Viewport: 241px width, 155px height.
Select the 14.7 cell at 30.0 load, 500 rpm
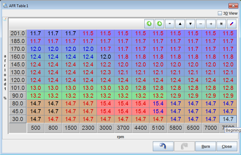(x=35, y=119)
